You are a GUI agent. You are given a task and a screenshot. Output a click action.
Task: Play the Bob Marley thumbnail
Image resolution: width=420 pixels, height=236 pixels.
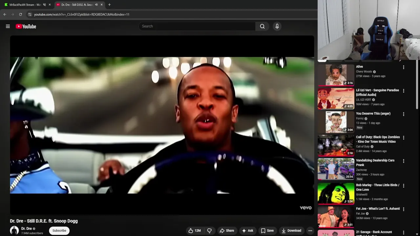click(x=336, y=193)
